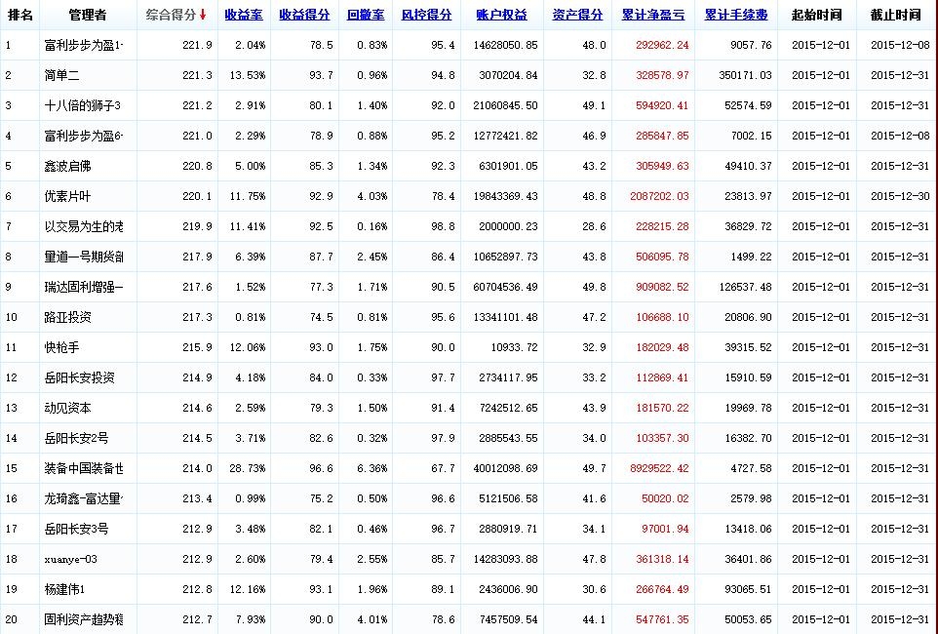The width and height of the screenshot is (938, 634).
Task: Click account equity value 10933.72
Action: coord(515,347)
